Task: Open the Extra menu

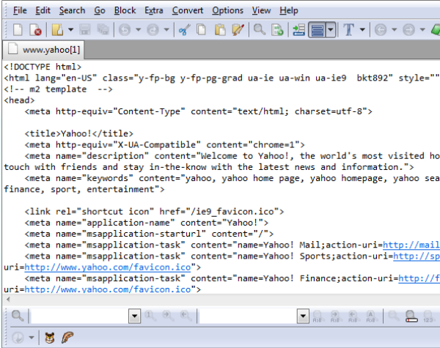Action: point(154,10)
